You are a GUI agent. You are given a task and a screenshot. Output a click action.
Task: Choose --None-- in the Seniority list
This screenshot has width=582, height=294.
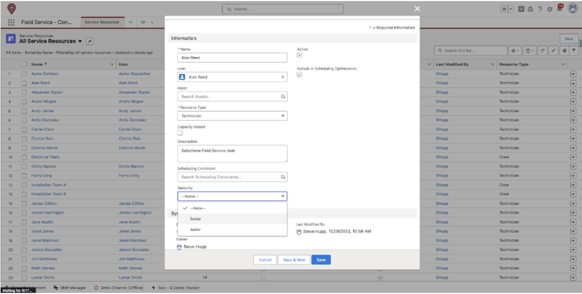232,208
